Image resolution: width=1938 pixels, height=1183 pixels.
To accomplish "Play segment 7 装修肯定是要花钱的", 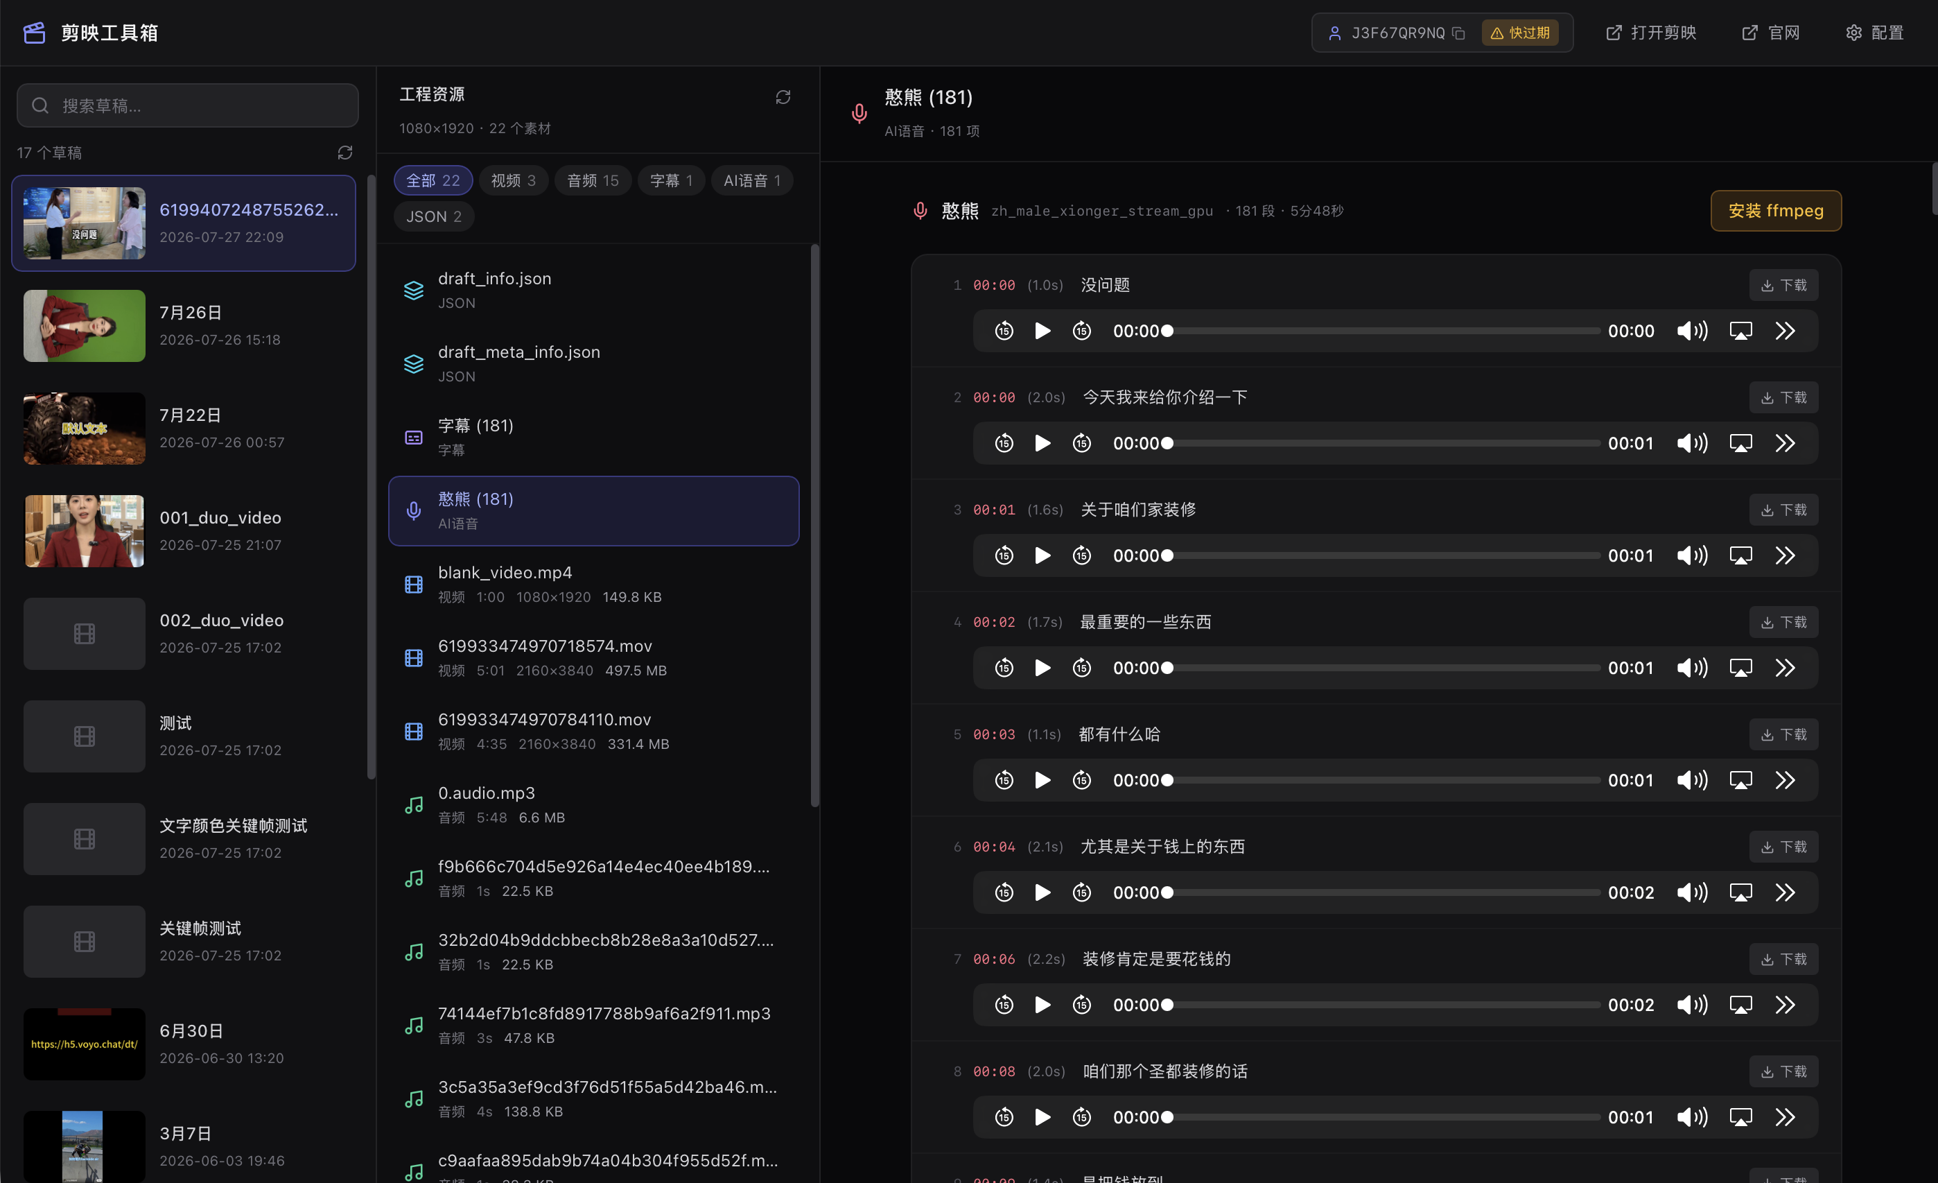I will pos(1042,1005).
